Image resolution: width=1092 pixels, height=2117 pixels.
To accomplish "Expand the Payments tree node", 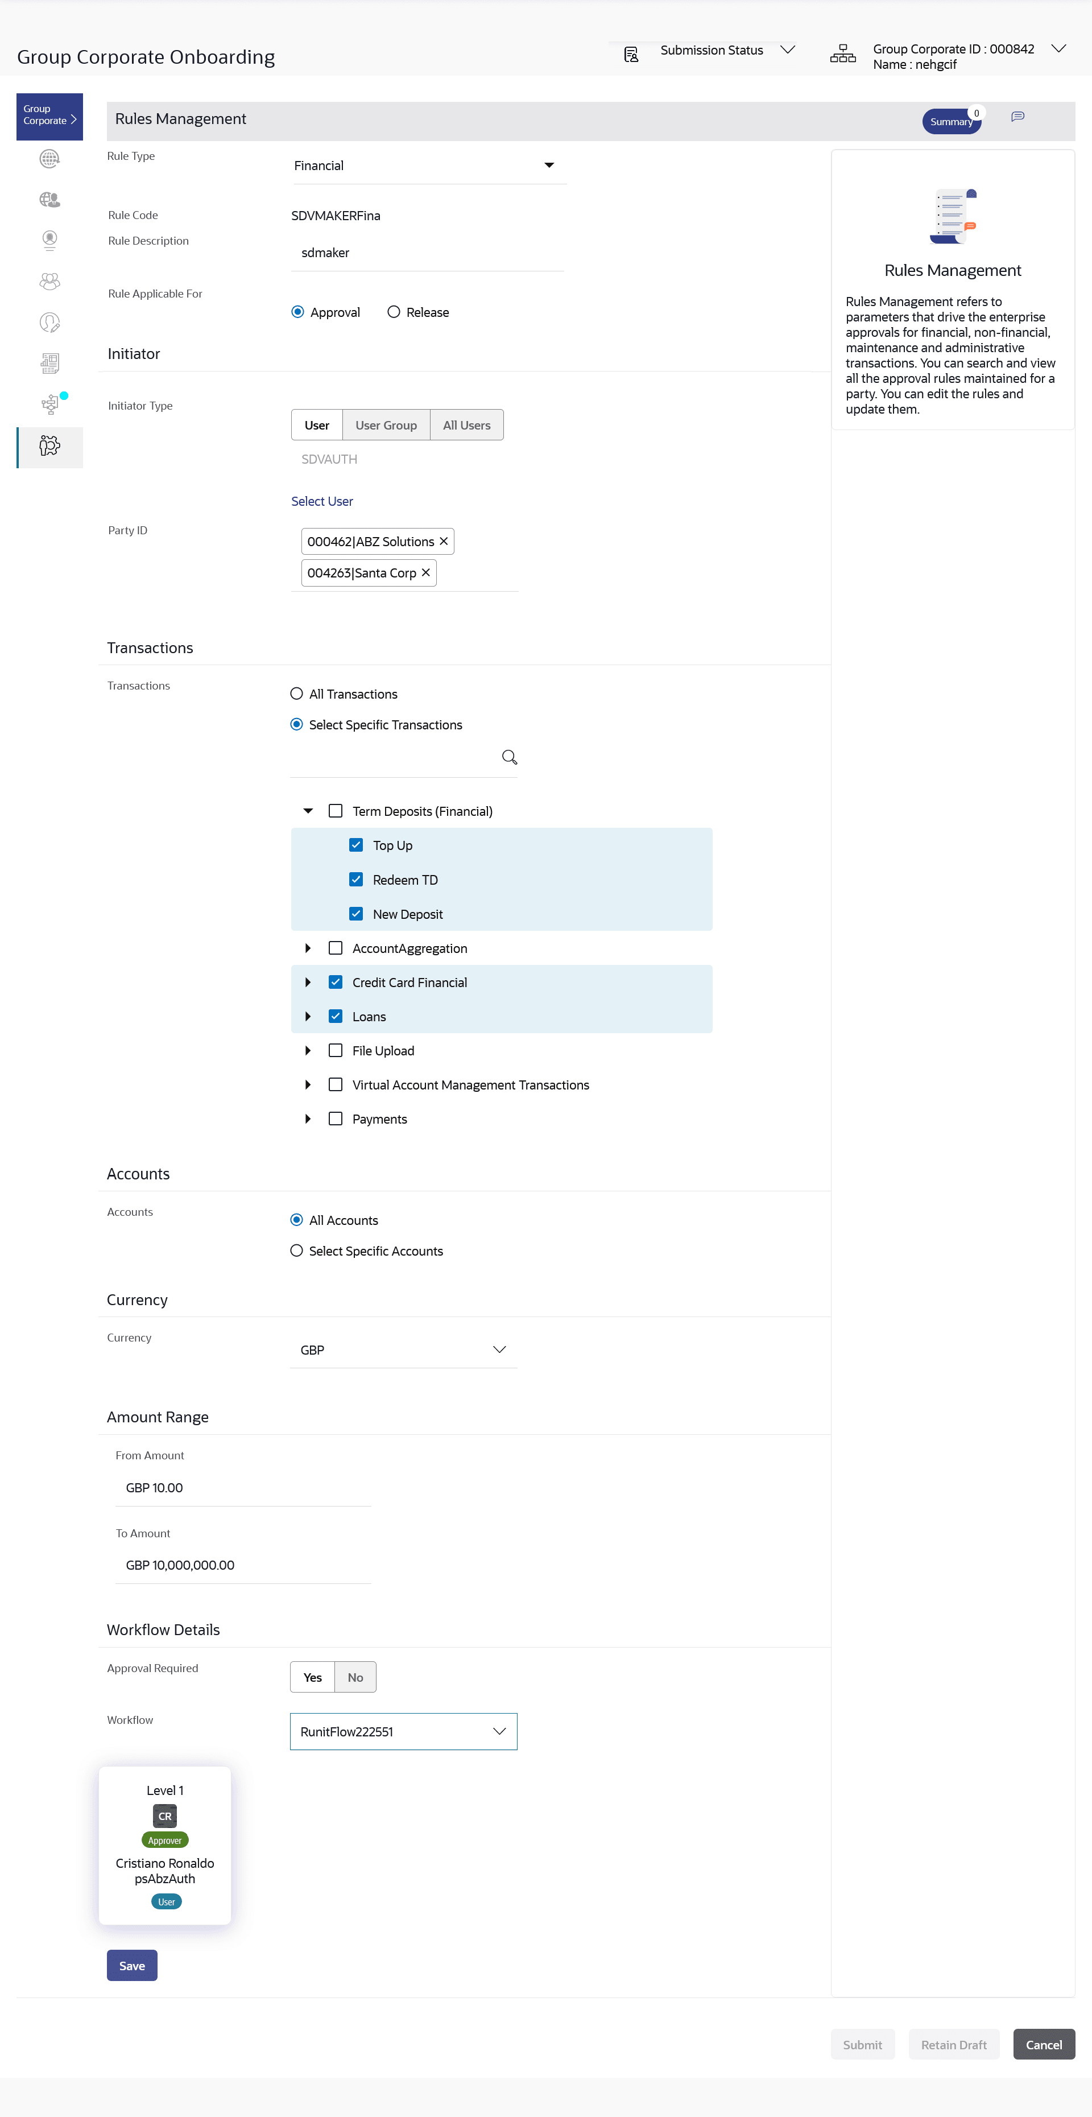I will click(x=307, y=1119).
